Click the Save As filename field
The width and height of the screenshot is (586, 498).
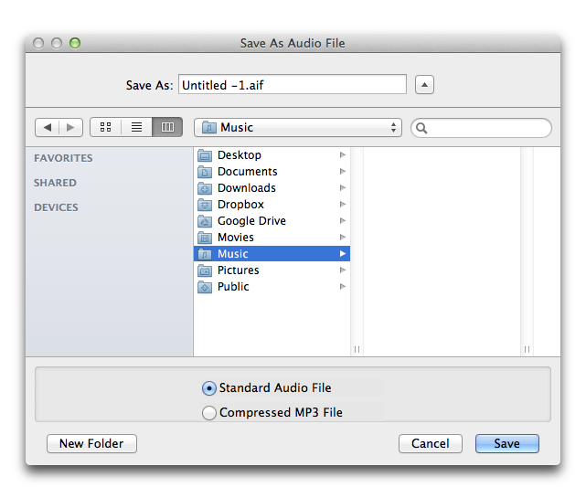point(292,85)
